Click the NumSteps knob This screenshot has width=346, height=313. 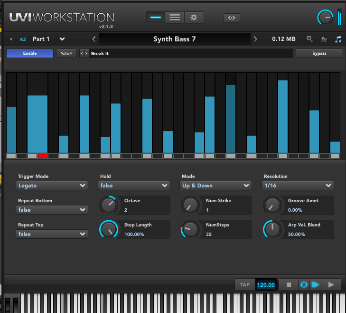pyautogui.click(x=190, y=229)
